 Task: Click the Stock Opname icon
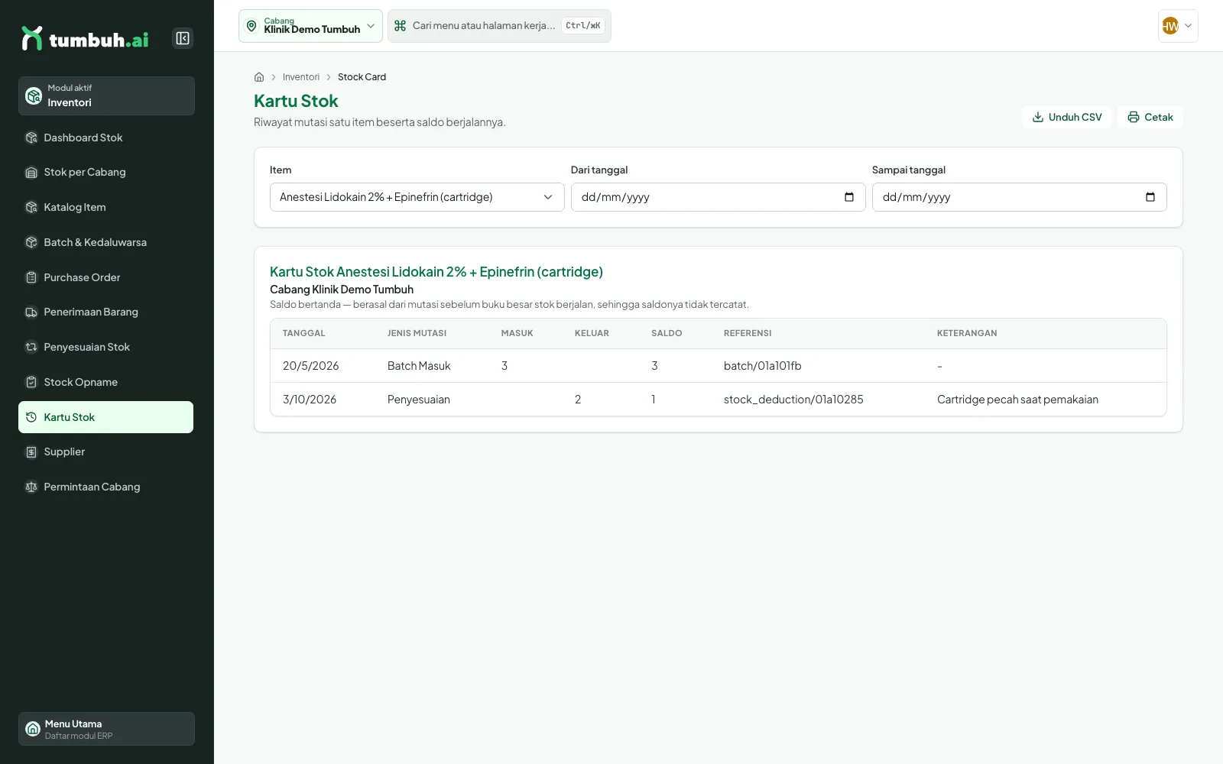(31, 382)
